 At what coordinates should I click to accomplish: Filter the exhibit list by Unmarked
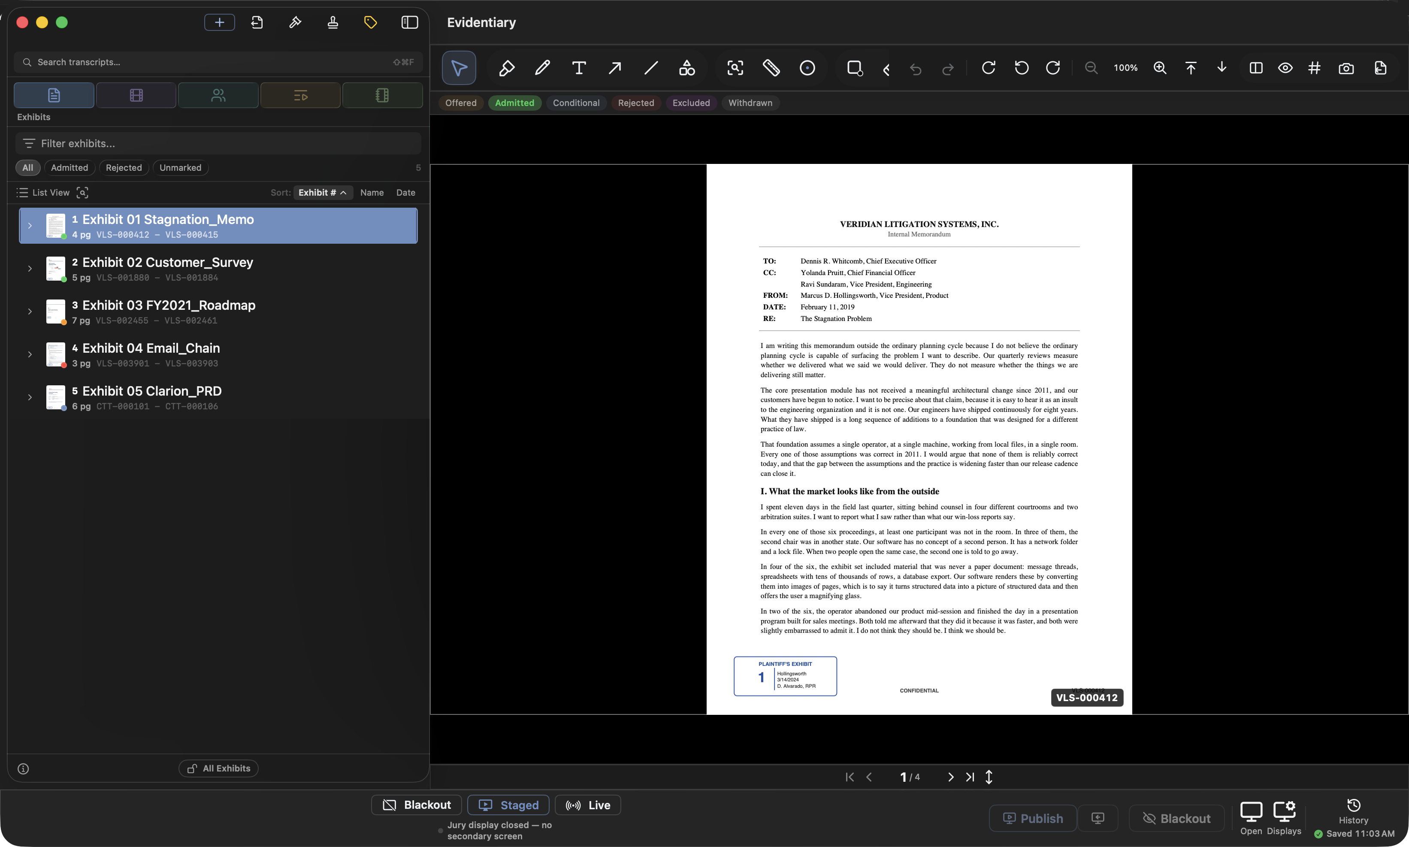(180, 168)
